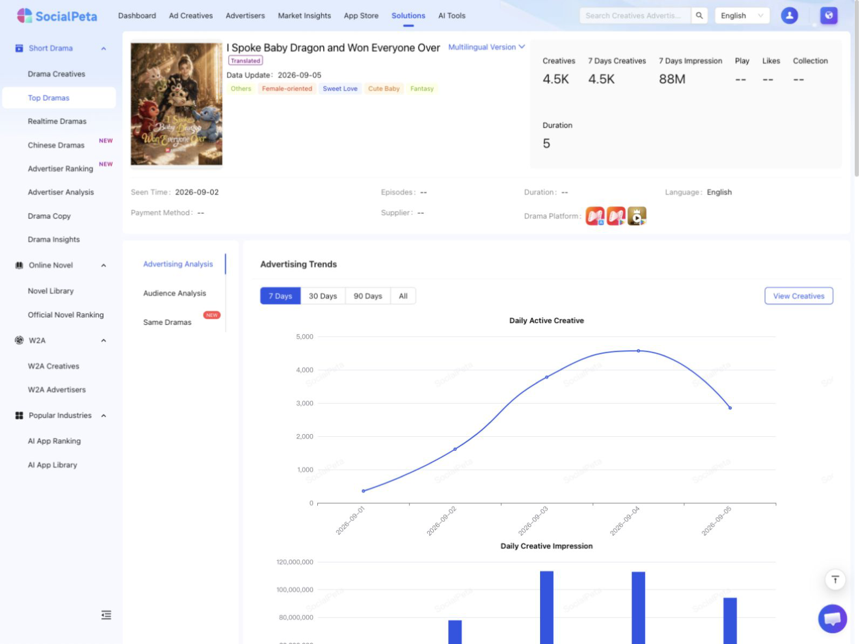
Task: Switch to Audience Analysis tab
Action: [x=174, y=293]
